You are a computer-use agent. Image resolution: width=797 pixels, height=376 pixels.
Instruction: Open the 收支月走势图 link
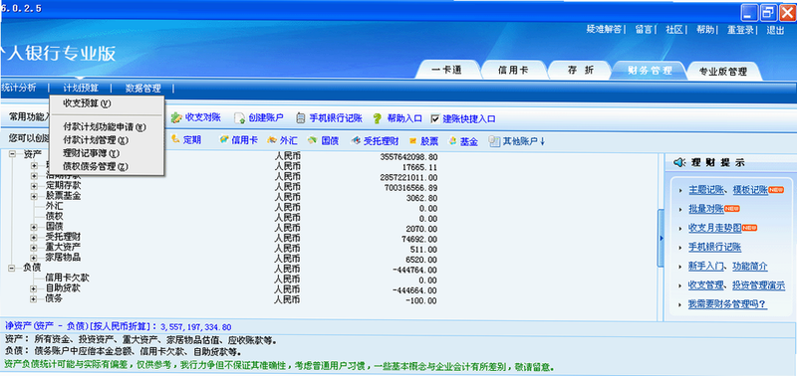coord(715,229)
